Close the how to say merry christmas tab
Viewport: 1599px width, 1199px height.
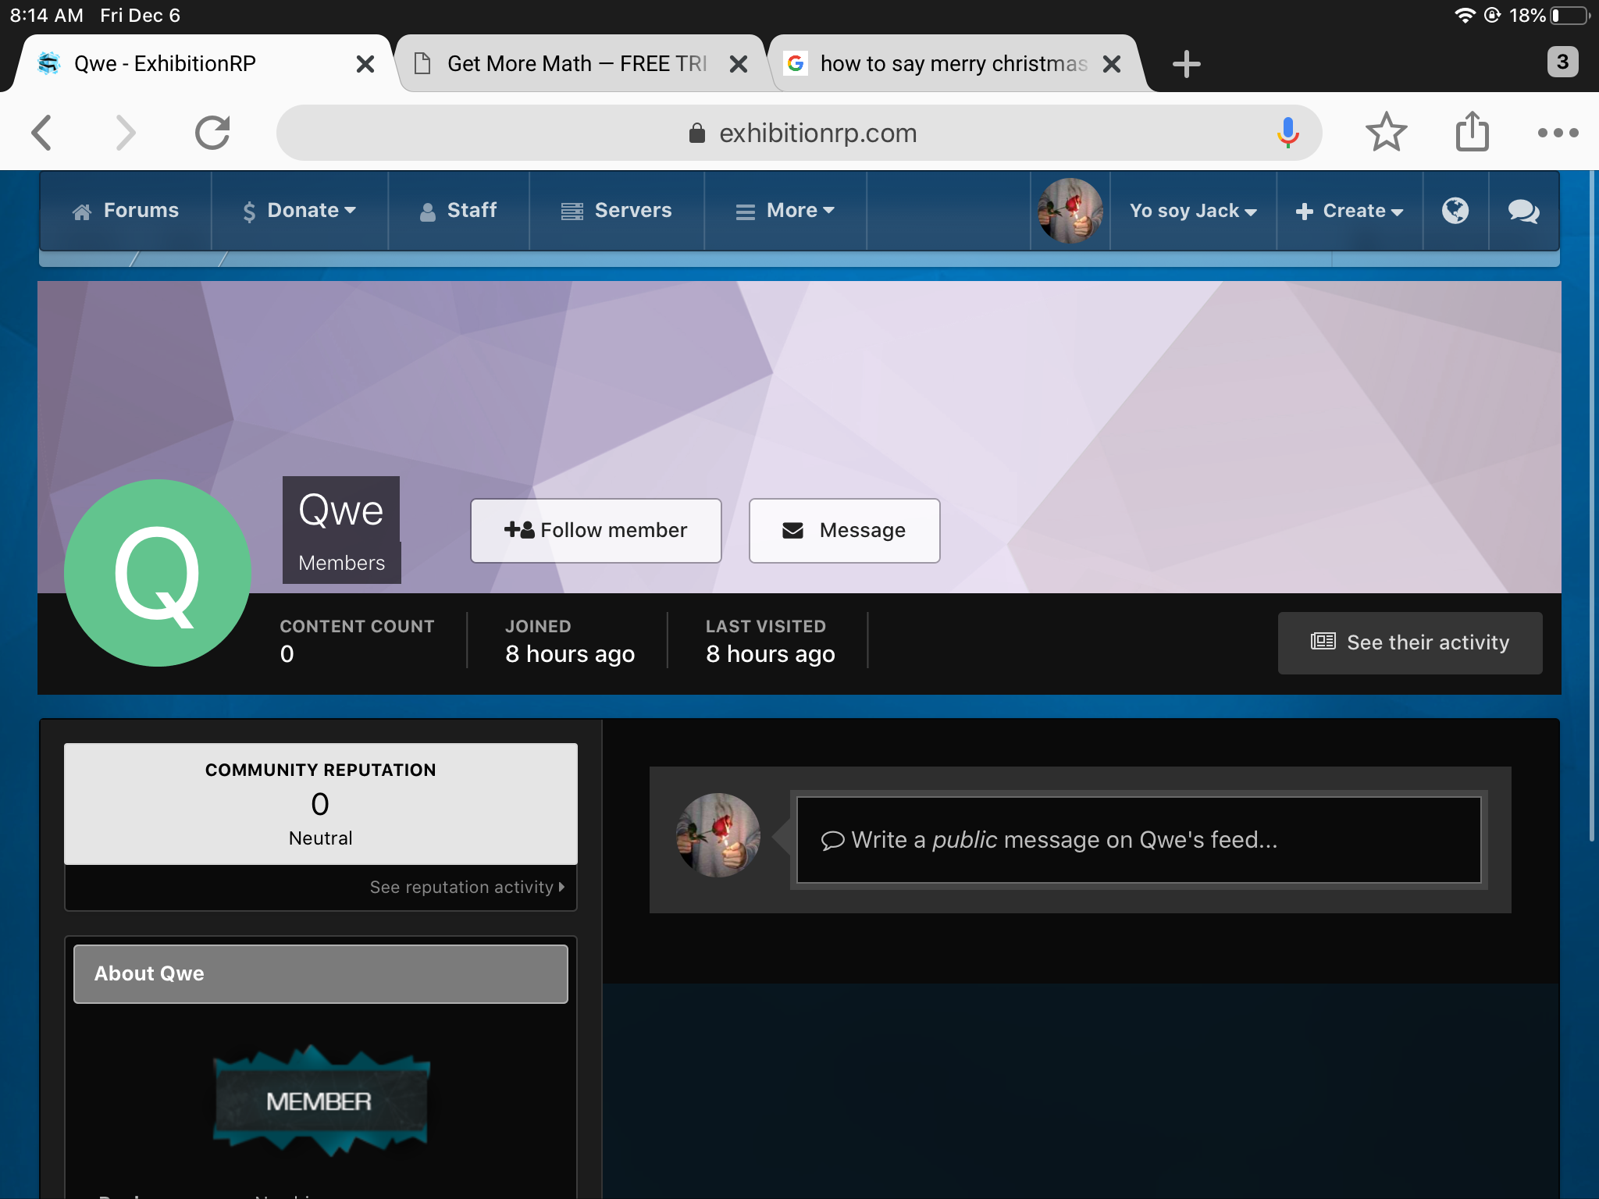point(1112,64)
